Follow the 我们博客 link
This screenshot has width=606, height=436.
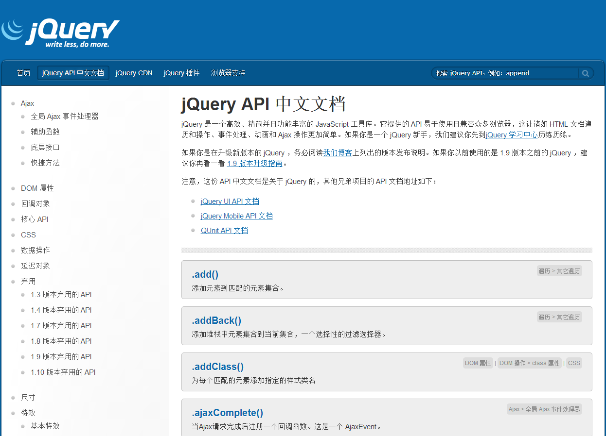pyautogui.click(x=338, y=152)
